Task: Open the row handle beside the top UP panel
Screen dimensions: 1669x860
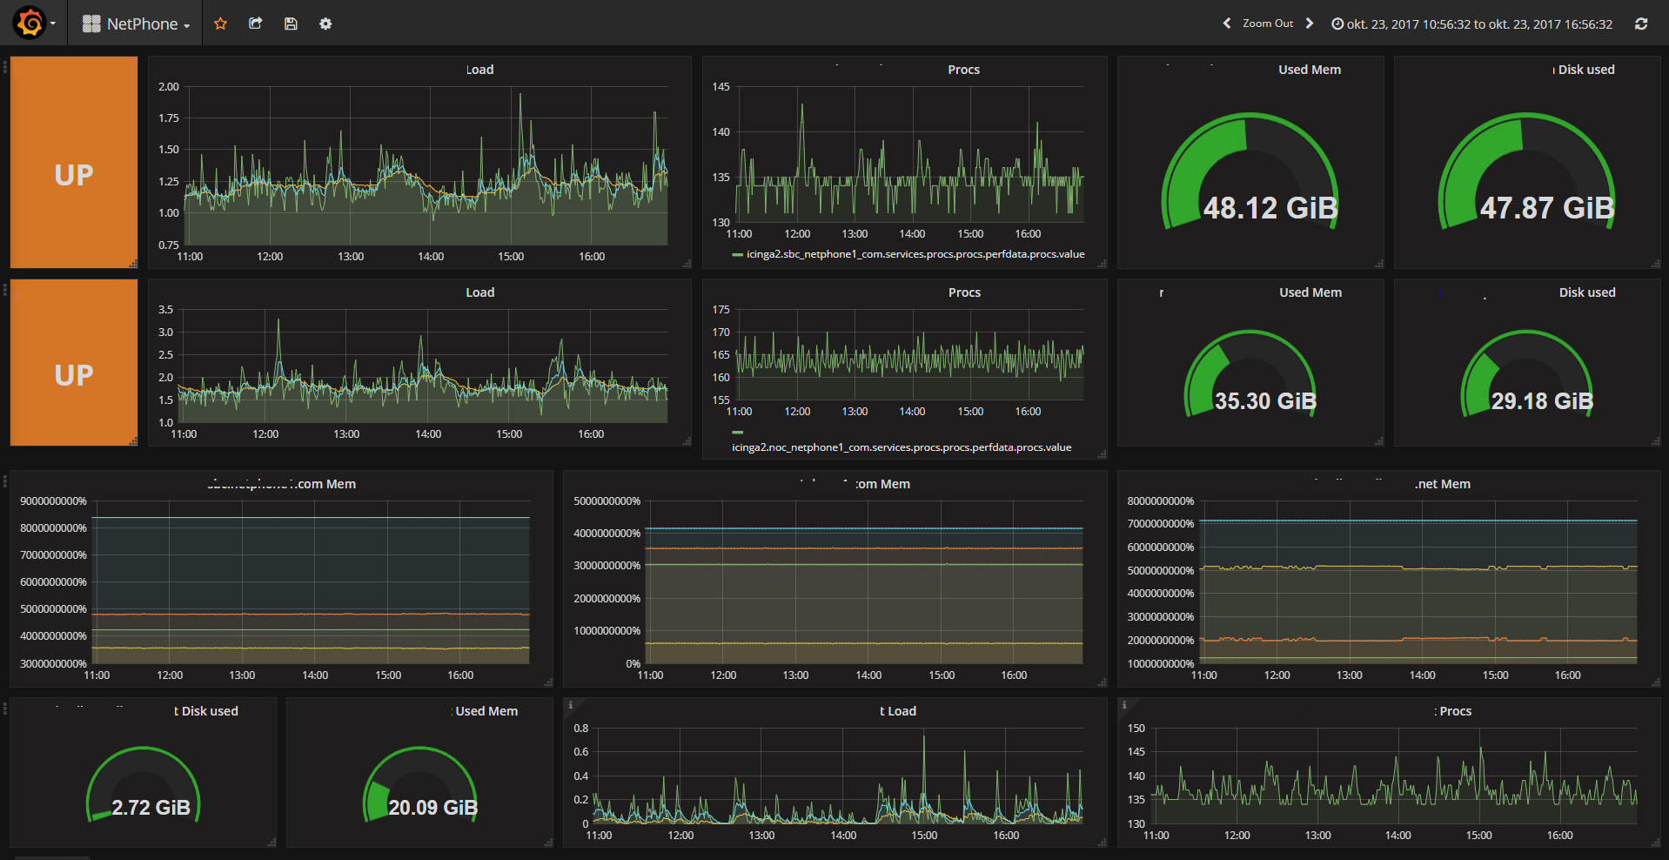Action: point(4,67)
